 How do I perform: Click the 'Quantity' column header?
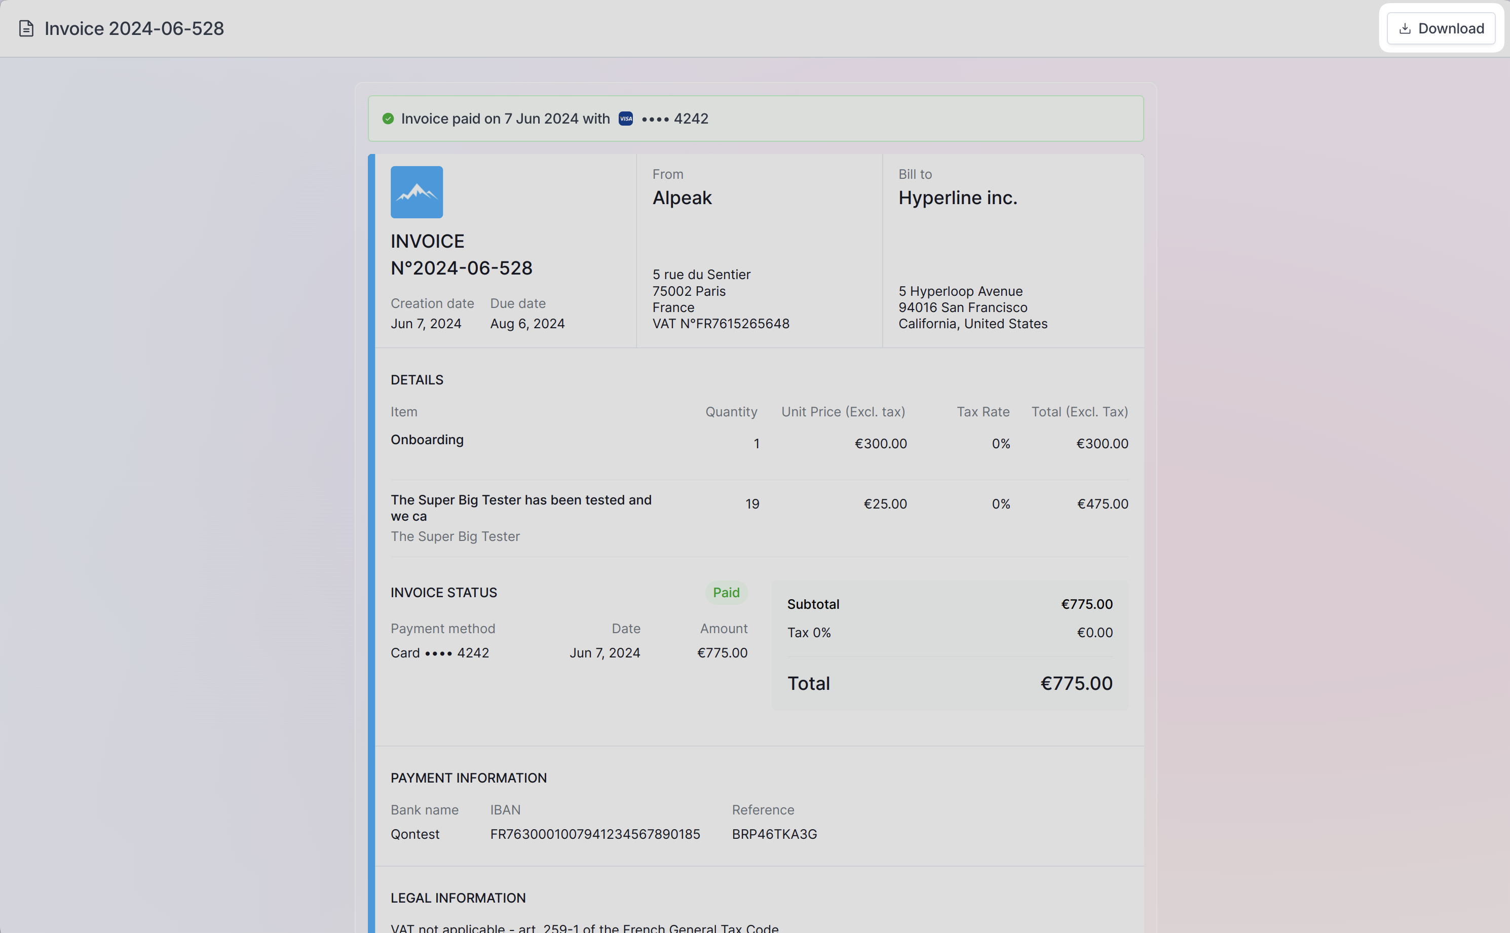point(731,412)
